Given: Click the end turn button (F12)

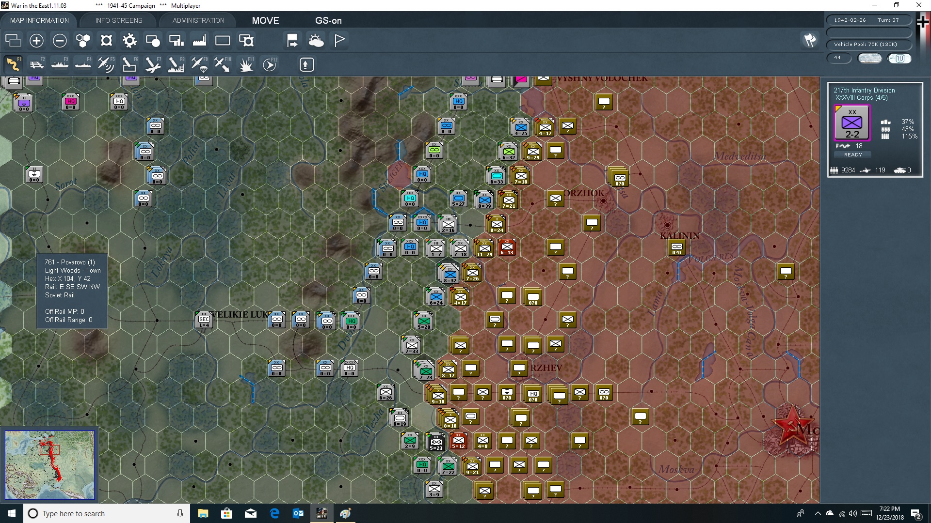Looking at the screenshot, I should click(270, 64).
